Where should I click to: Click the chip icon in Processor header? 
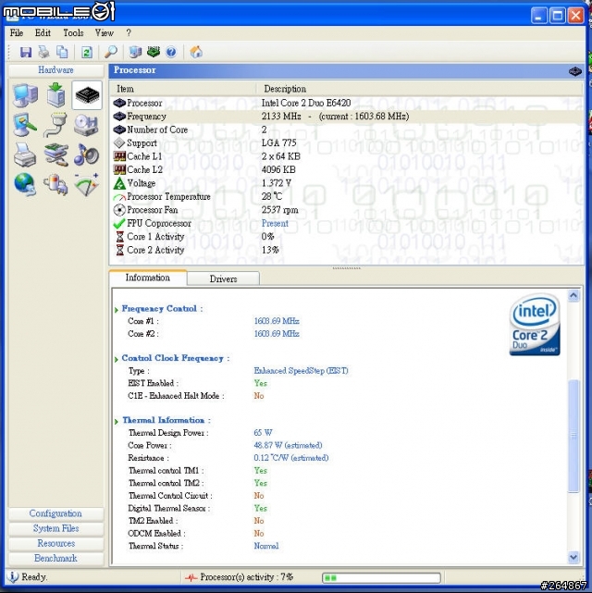point(575,71)
